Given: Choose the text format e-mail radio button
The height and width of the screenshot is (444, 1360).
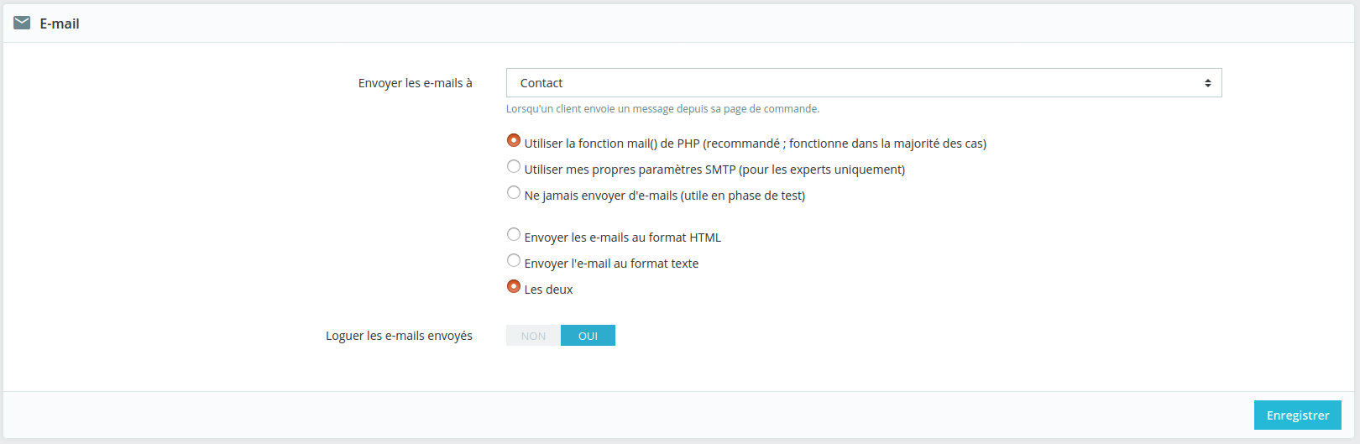Looking at the screenshot, I should pyautogui.click(x=514, y=260).
